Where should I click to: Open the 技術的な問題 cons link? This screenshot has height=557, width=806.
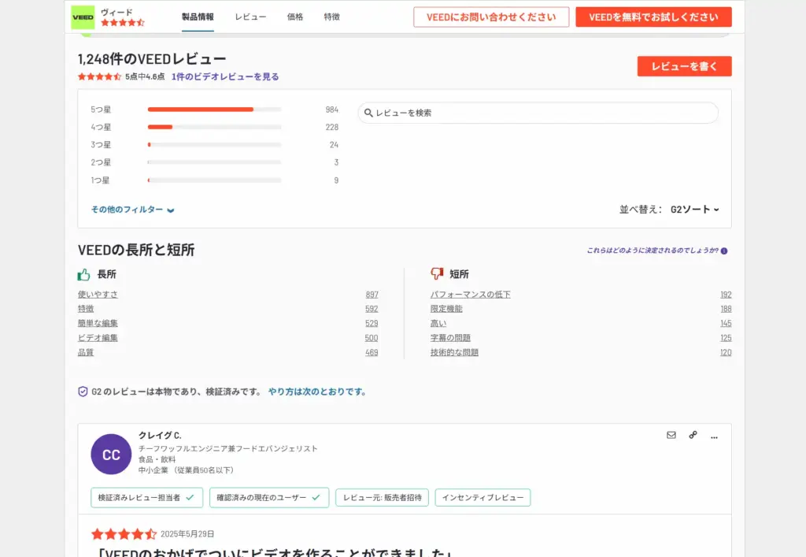point(454,352)
